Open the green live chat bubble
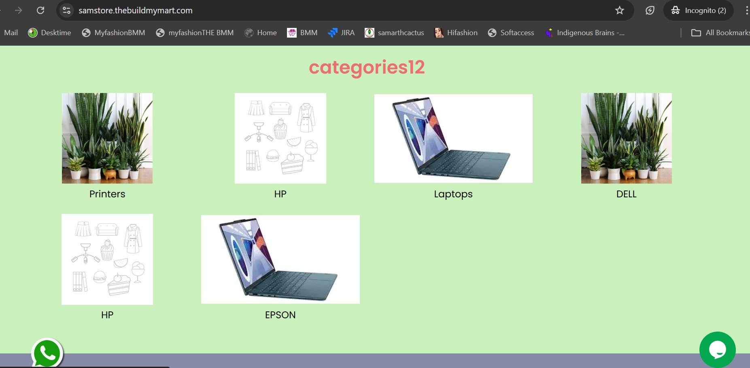 pyautogui.click(x=718, y=350)
